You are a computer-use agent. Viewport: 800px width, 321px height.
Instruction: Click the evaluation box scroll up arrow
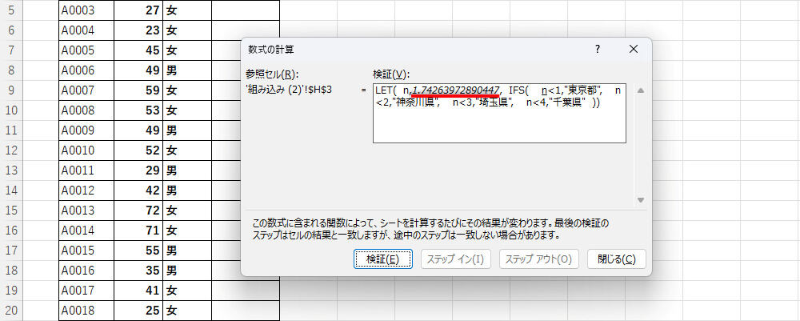pyautogui.click(x=641, y=90)
